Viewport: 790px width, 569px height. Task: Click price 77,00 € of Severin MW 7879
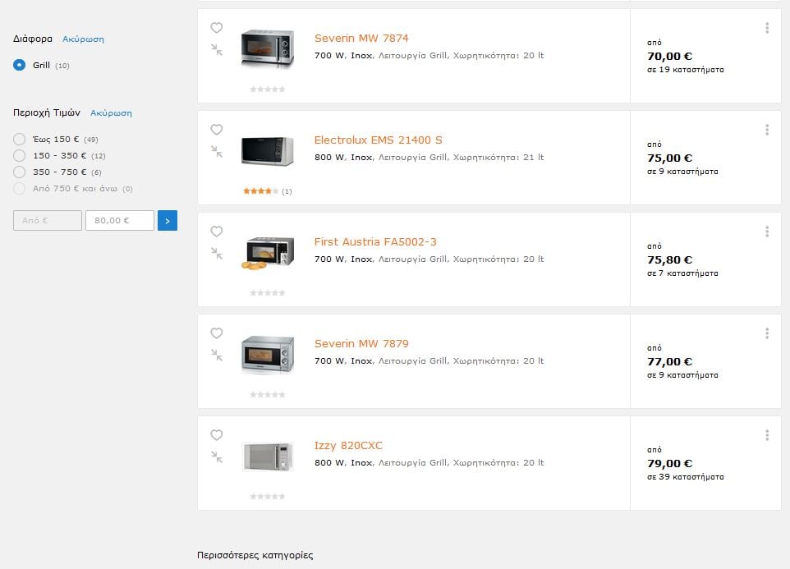click(x=669, y=361)
